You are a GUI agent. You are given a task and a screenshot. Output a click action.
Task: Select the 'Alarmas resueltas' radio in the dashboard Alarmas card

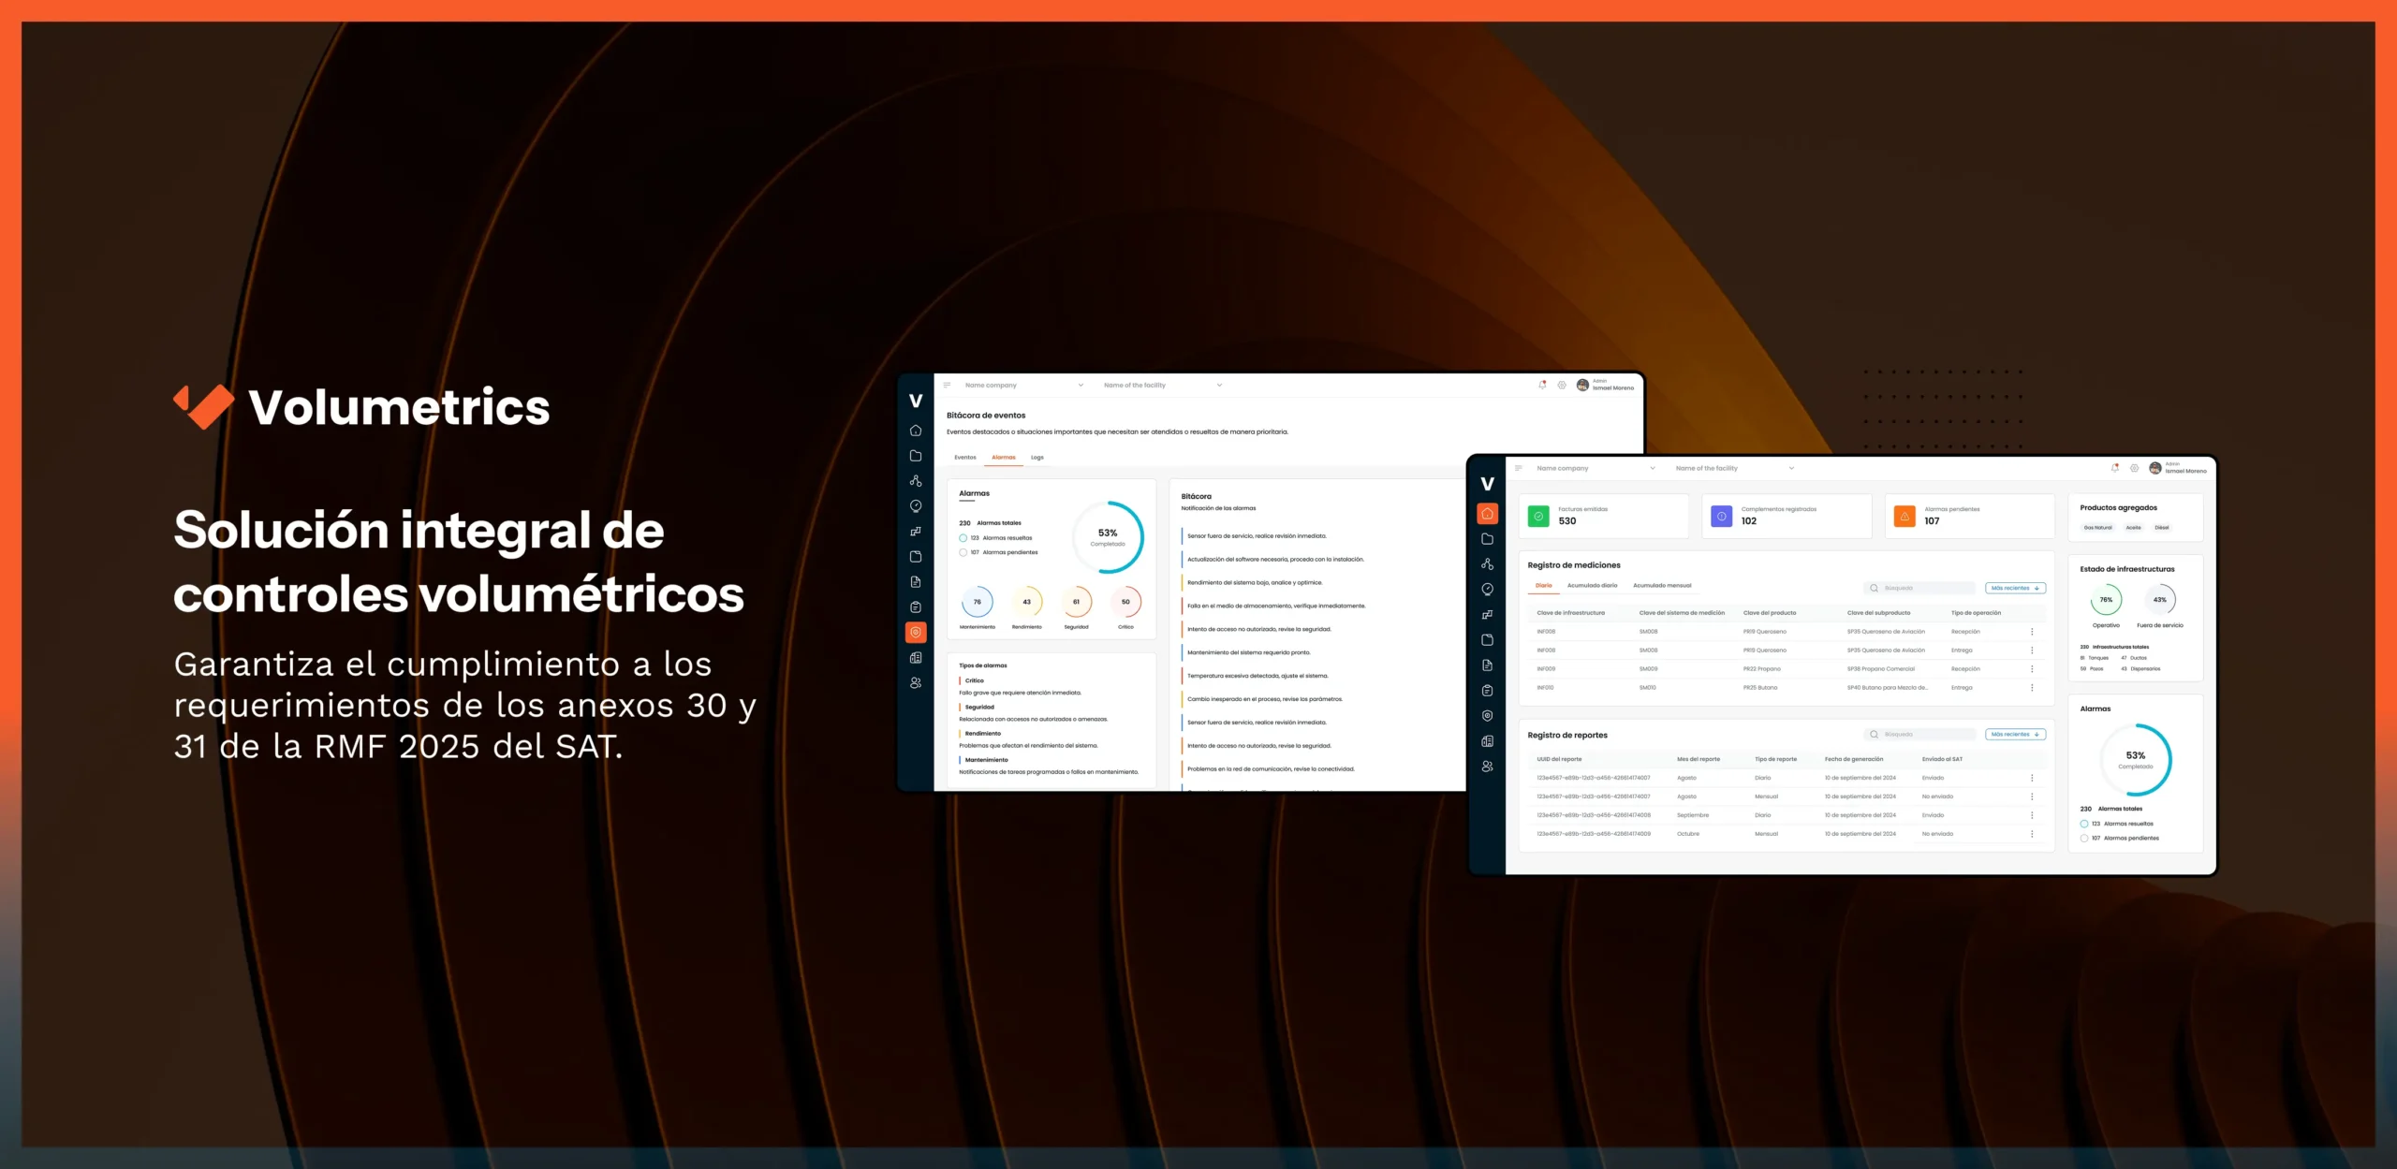point(2084,824)
